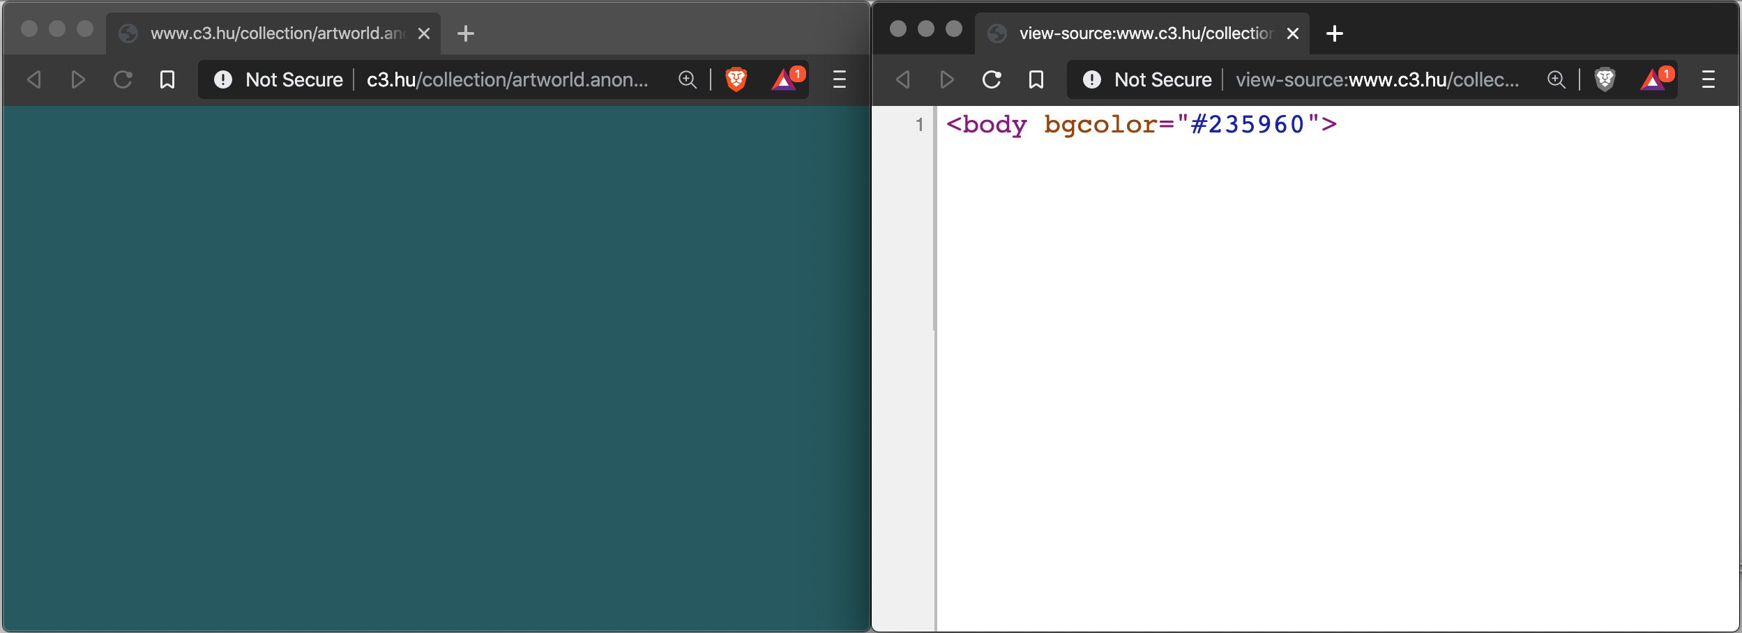Bookmark the view-source page
Screen dimensions: 1742x633
pos(1036,79)
